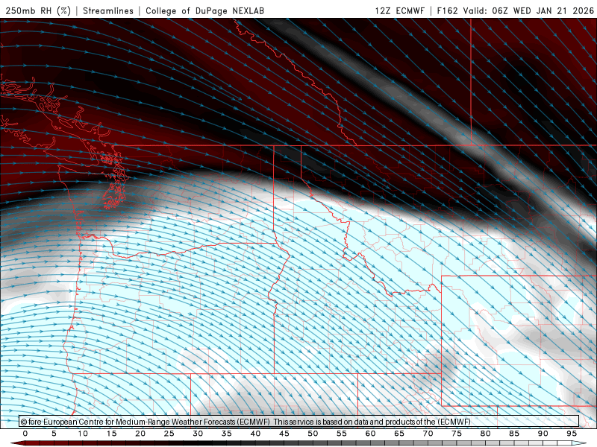Choose the '75' legend number

457,434
